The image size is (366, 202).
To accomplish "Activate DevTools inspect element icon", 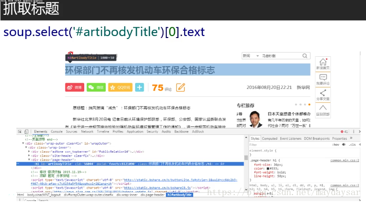I will 20,131.
